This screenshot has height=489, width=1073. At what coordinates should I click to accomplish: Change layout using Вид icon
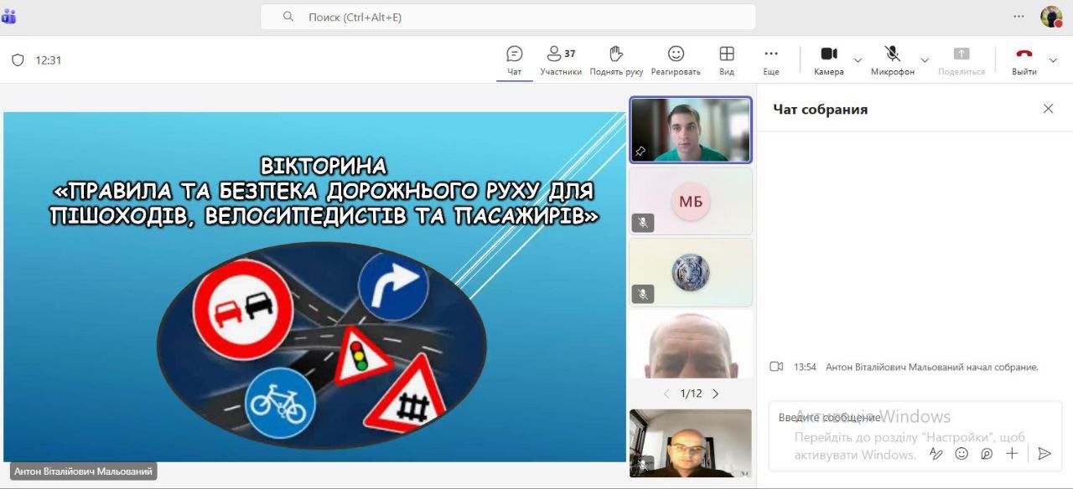click(727, 60)
